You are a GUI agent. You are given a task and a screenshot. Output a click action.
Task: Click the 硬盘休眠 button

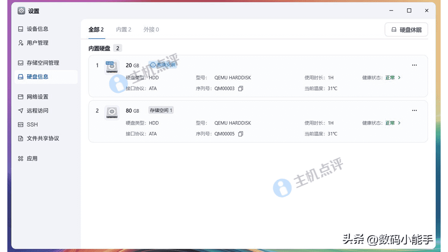tap(406, 29)
